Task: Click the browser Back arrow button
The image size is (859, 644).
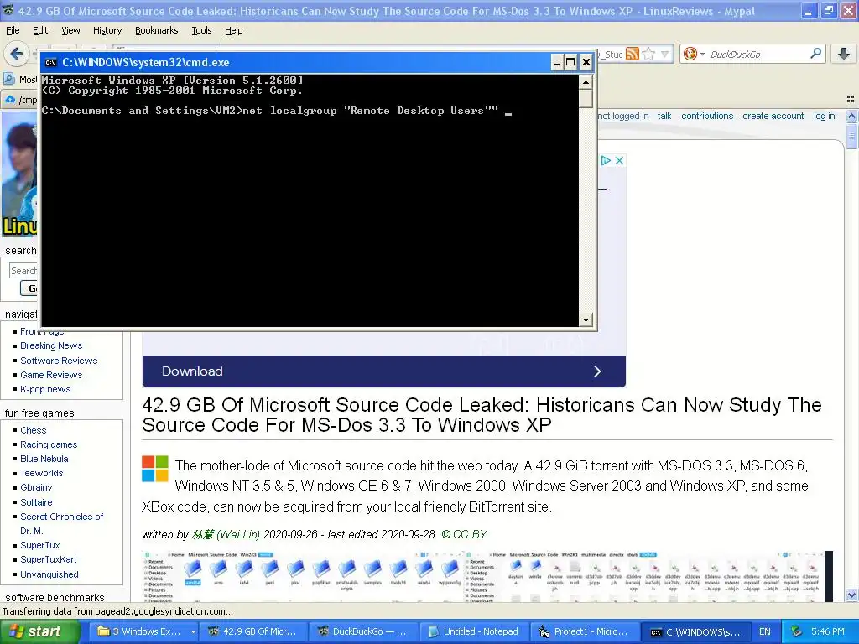Action: (x=16, y=54)
